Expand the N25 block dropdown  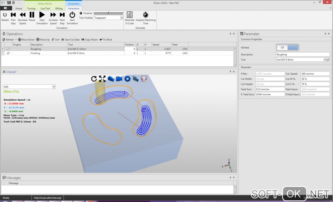click(54, 87)
